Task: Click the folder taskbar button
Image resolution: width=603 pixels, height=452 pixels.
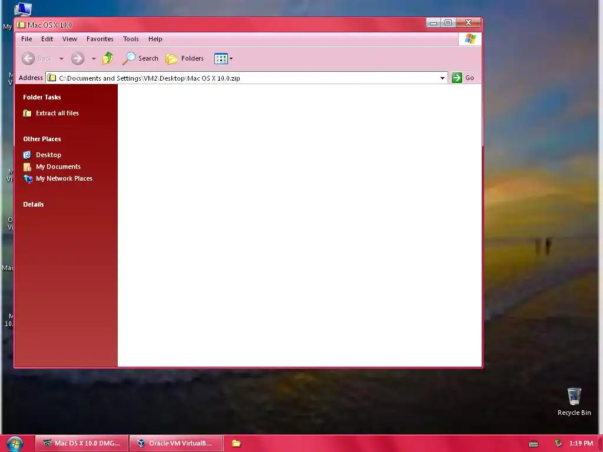Action: coord(236,444)
